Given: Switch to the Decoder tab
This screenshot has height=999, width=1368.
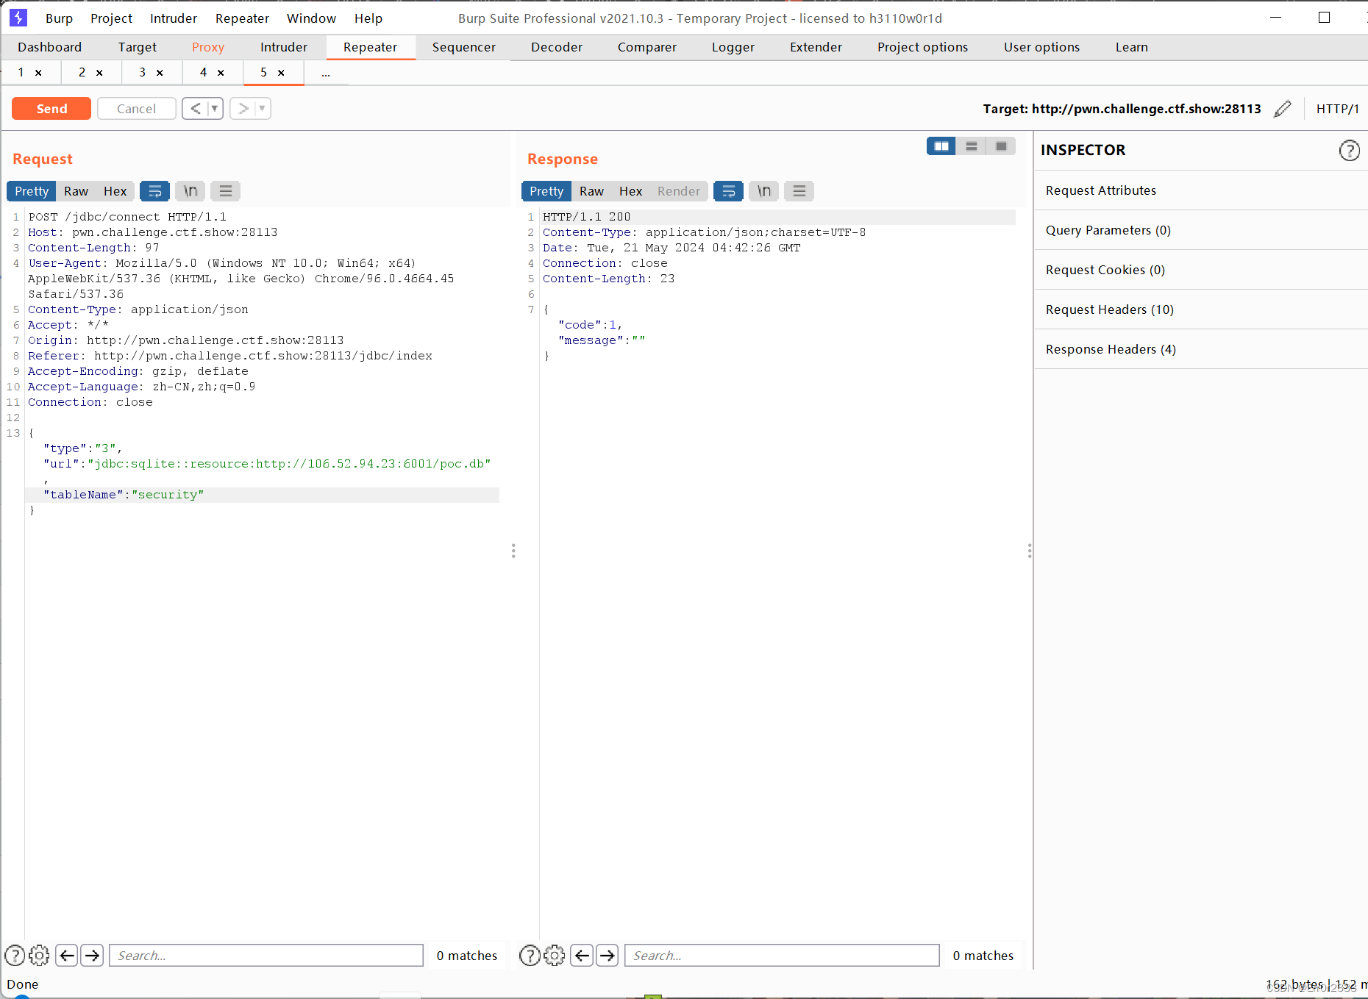Looking at the screenshot, I should coord(556,47).
